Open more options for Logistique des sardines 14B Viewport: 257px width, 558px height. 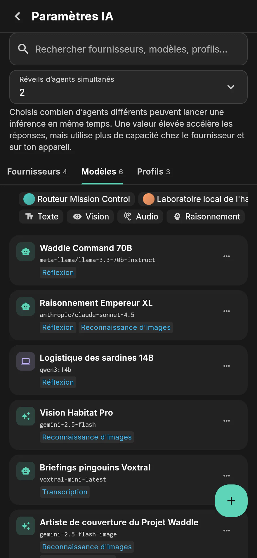(x=227, y=366)
